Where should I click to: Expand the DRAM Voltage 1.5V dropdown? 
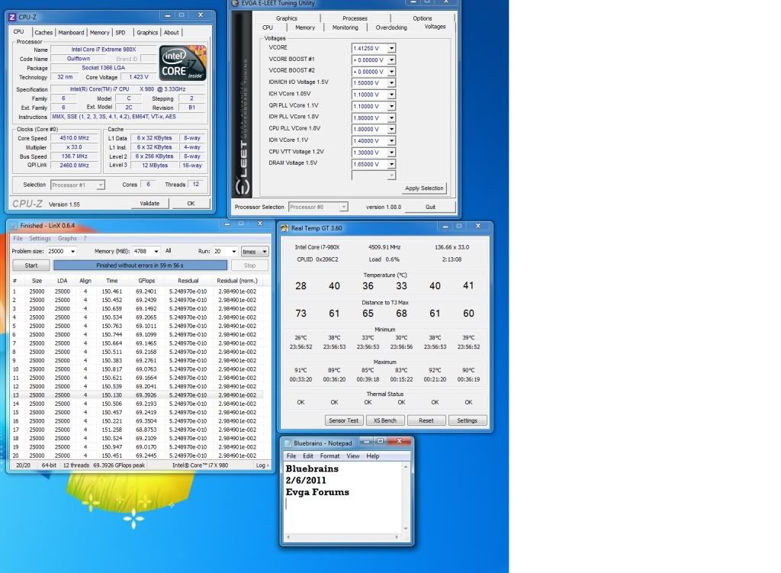pos(391,163)
